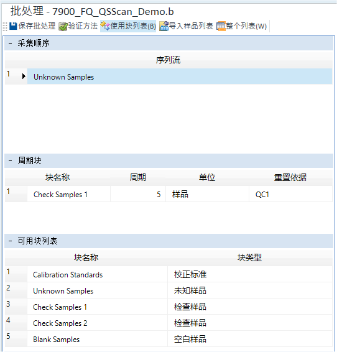This screenshot has height=352, width=337.
Task: Toggle the use block list icon
Action: coord(105,26)
